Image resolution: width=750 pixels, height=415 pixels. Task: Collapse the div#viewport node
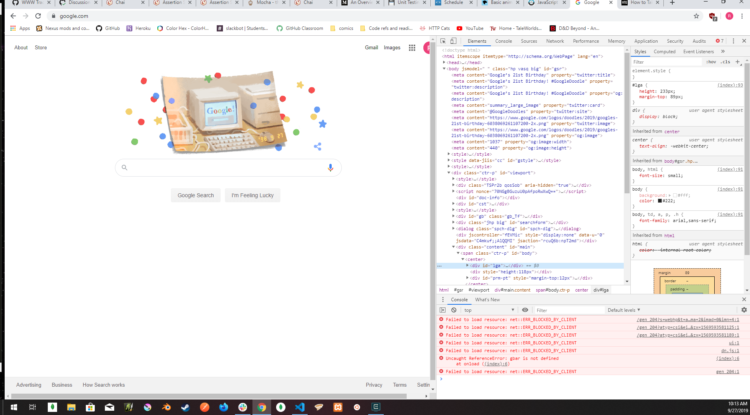point(449,173)
